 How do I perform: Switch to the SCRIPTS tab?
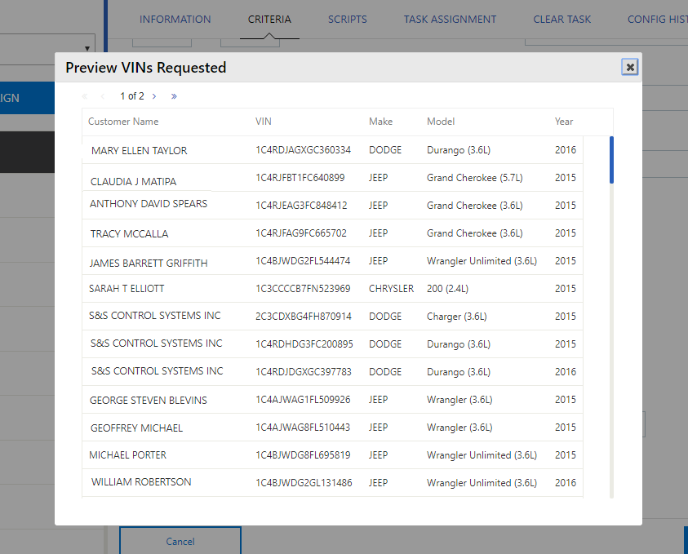coord(348,20)
